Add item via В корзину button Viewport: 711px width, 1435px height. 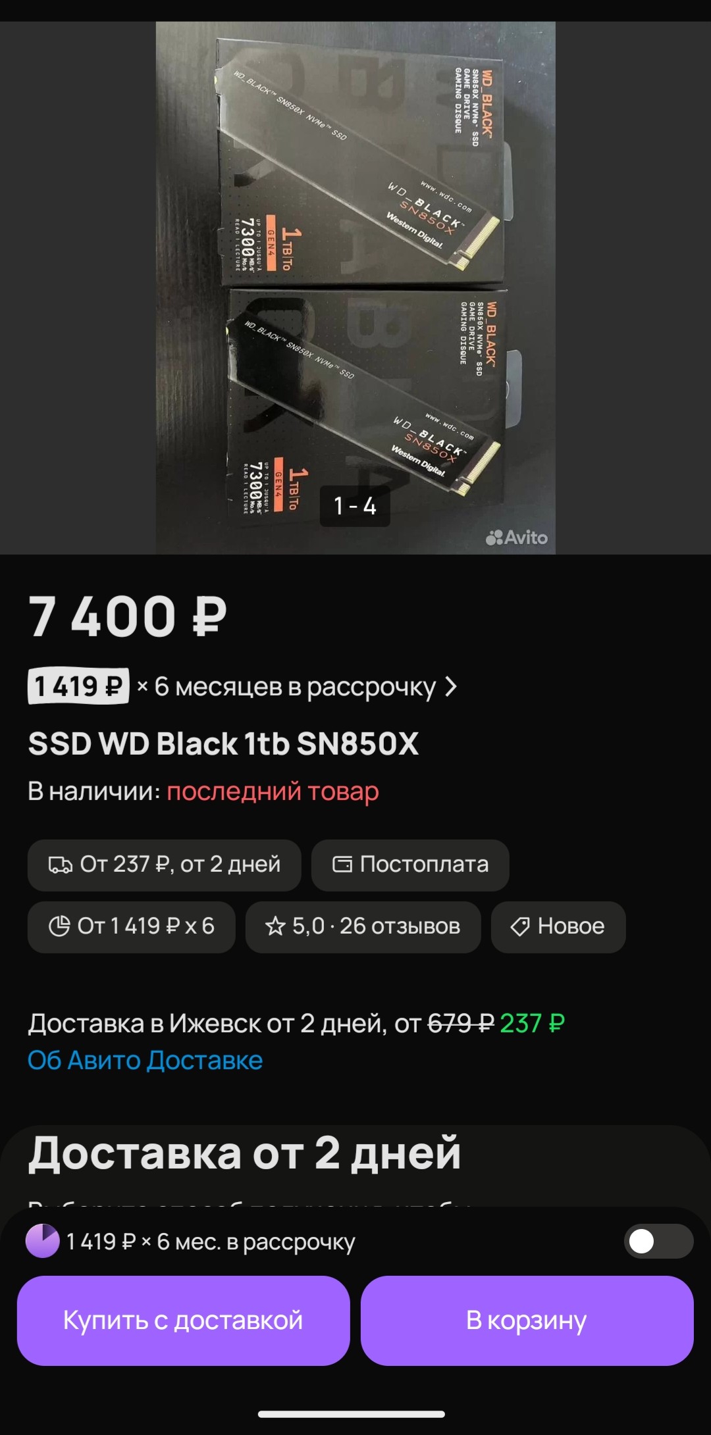527,1321
